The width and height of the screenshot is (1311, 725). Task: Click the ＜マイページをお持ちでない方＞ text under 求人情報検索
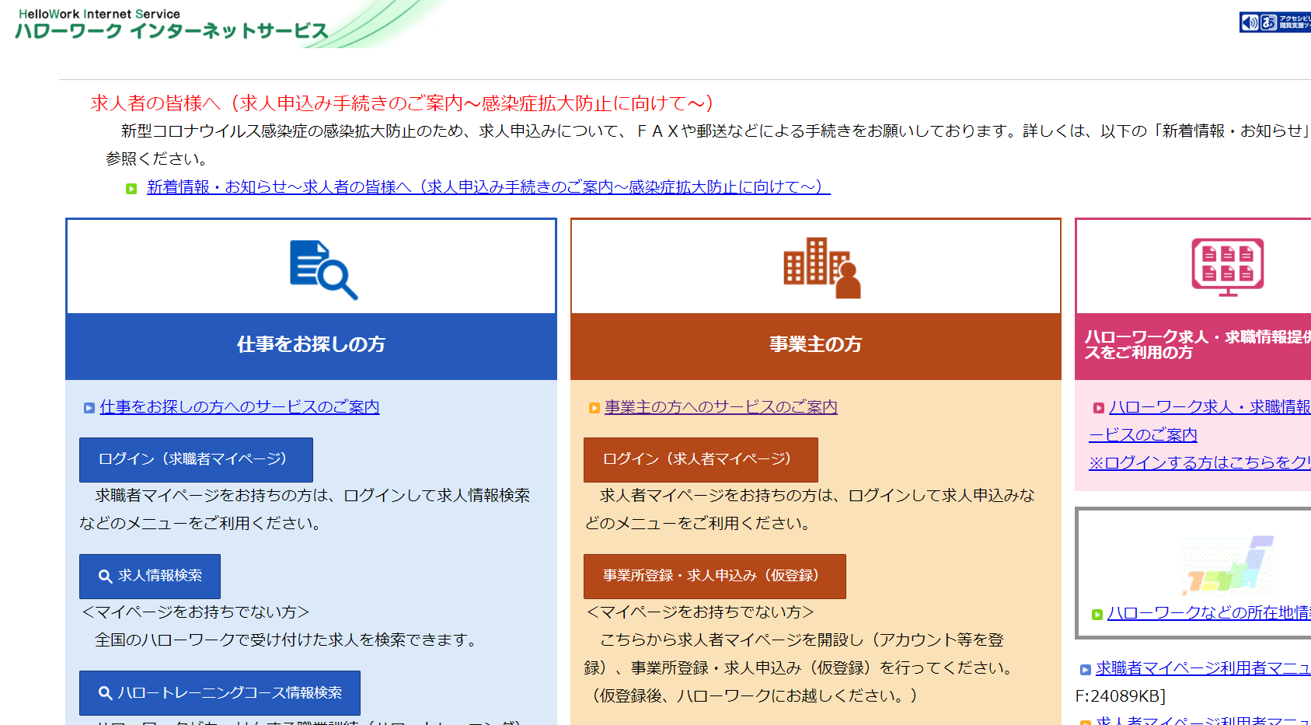coord(196,612)
